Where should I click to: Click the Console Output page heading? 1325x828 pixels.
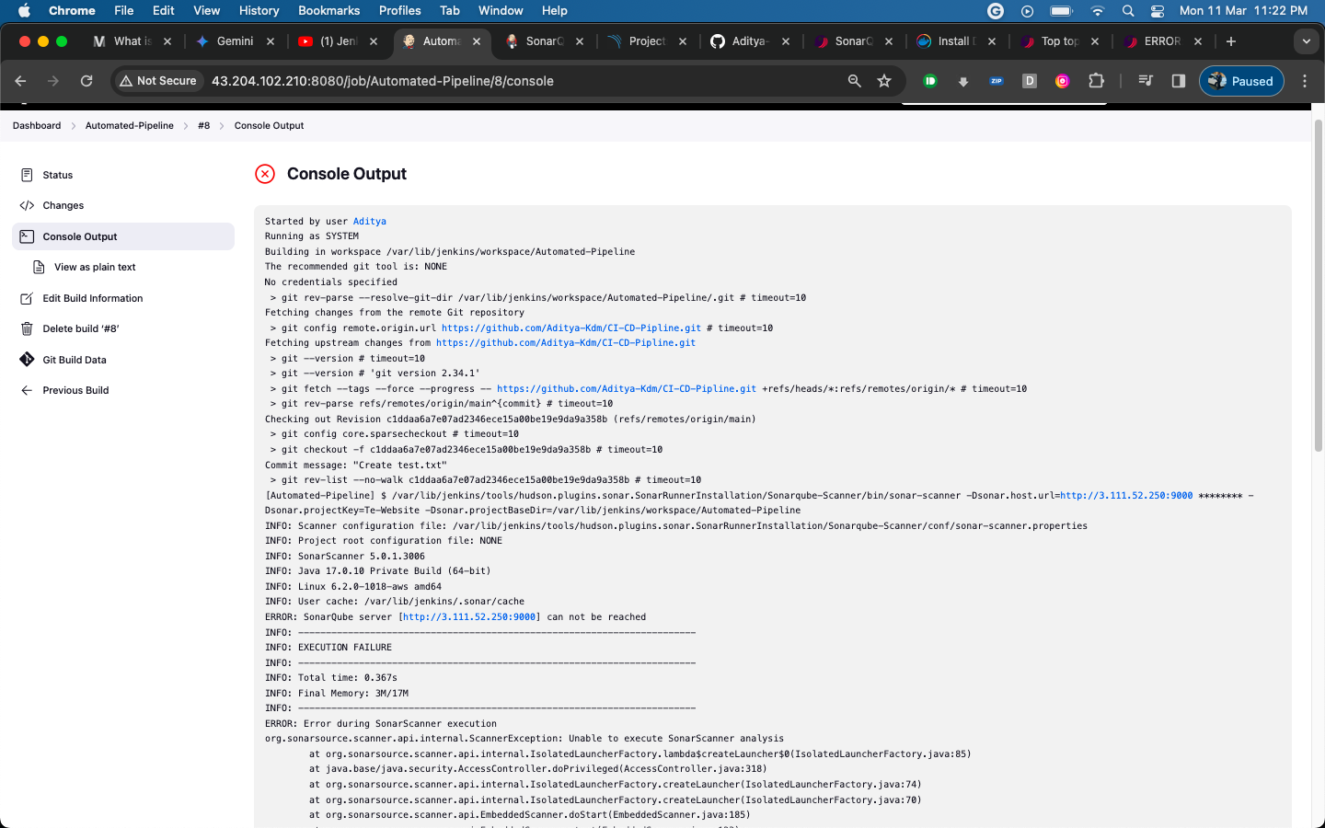[x=347, y=174]
